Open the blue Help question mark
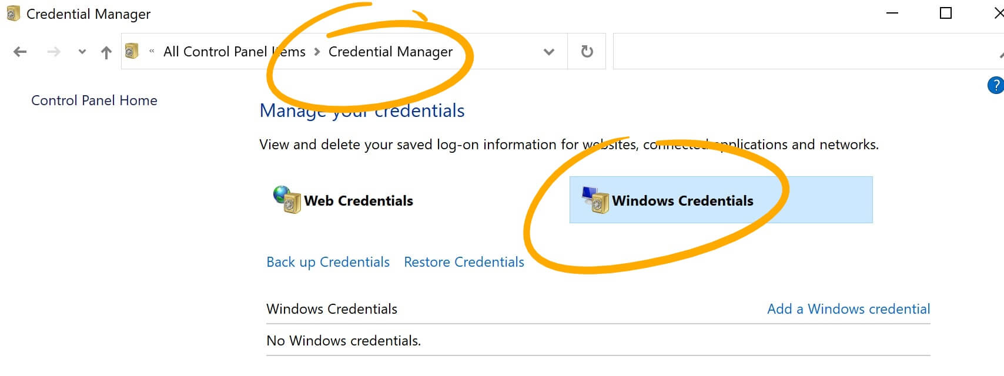 click(x=996, y=85)
